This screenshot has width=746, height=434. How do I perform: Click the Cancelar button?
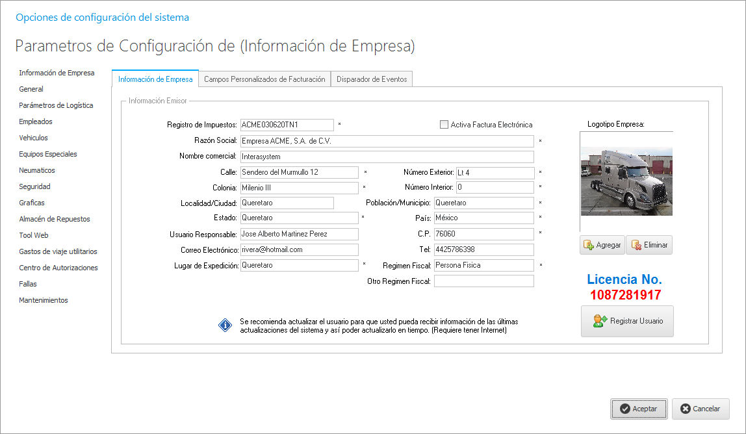click(700, 409)
